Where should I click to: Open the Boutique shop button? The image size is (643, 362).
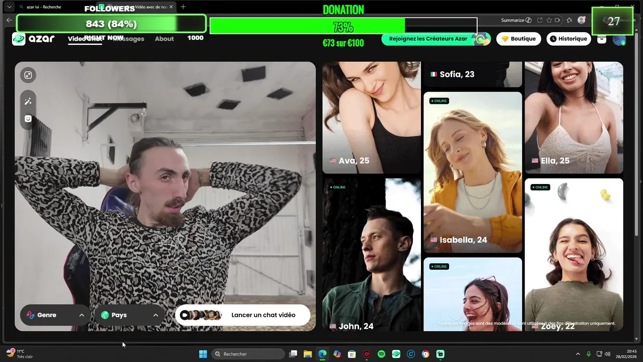click(x=518, y=39)
